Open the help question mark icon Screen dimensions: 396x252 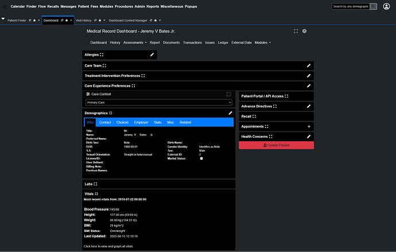click(x=304, y=31)
